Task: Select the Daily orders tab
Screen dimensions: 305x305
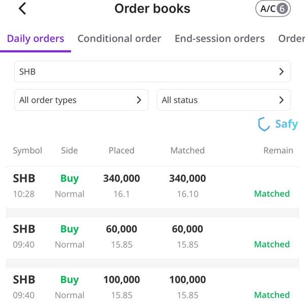Action: tap(36, 39)
